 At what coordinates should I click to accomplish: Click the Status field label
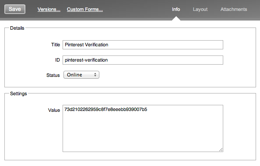pyautogui.click(x=53, y=75)
